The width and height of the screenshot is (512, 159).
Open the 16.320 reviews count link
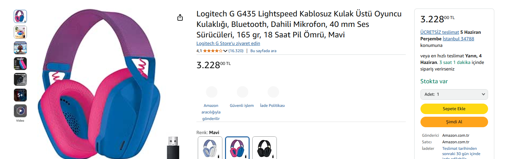coord(236,51)
